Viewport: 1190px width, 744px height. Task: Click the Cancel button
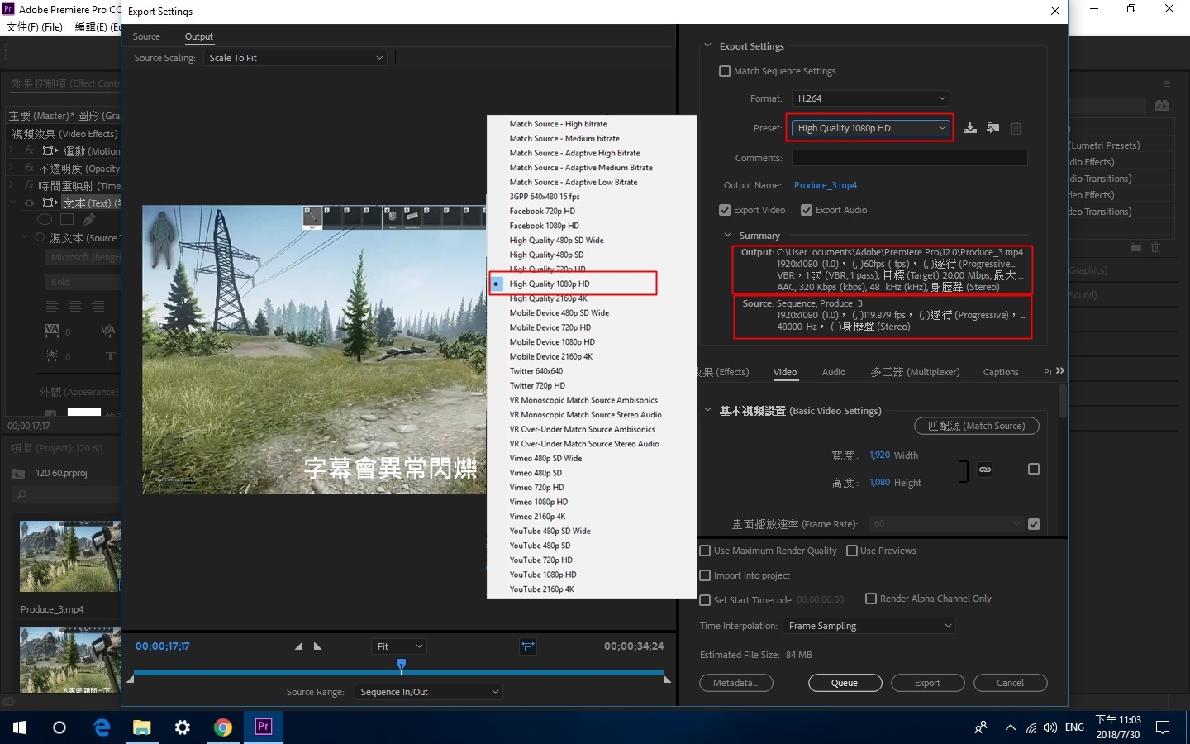coord(1010,683)
